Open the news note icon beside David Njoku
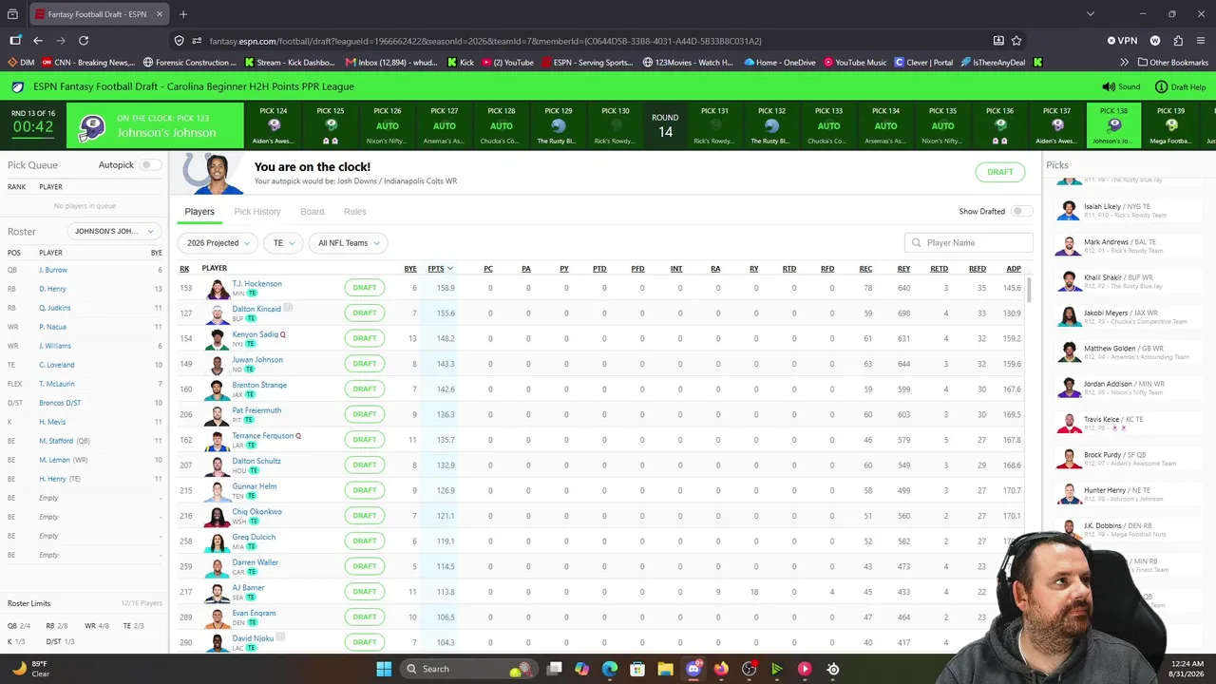 tap(280, 637)
